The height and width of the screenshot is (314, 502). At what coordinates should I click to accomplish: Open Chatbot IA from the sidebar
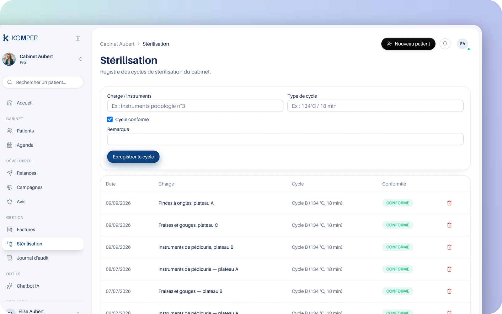pos(43,286)
